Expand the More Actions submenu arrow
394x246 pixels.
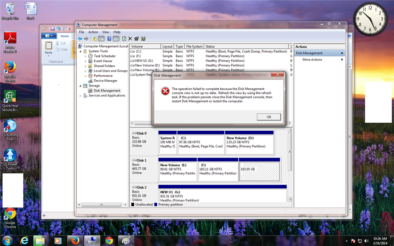tap(342, 60)
